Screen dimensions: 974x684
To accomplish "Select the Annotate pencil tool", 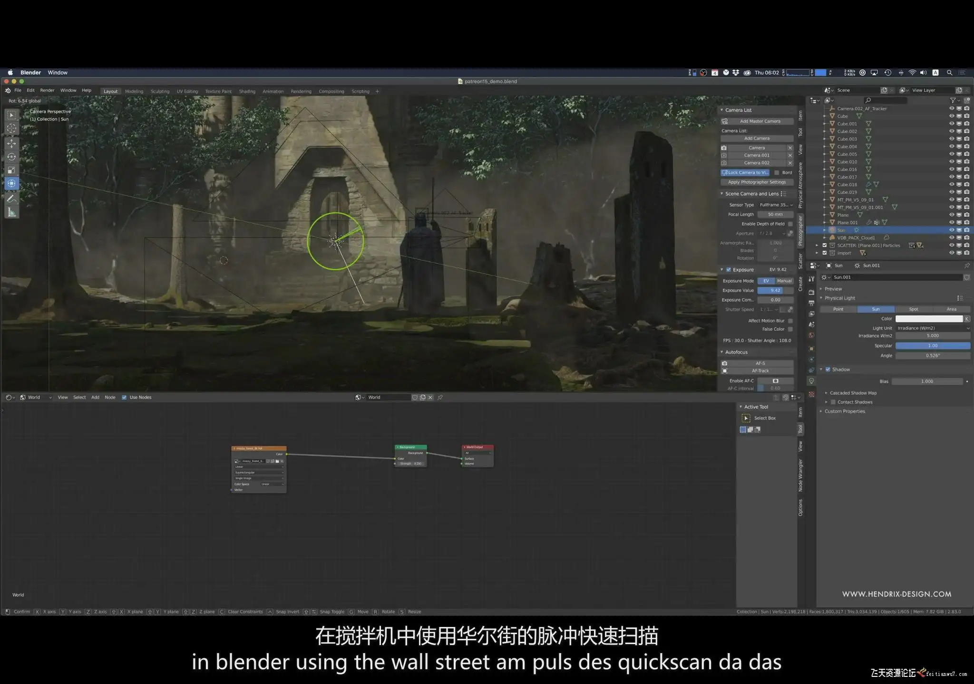I will tap(12, 199).
